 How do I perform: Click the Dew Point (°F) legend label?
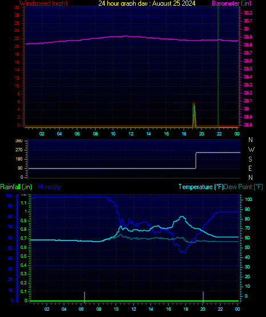tap(243, 187)
